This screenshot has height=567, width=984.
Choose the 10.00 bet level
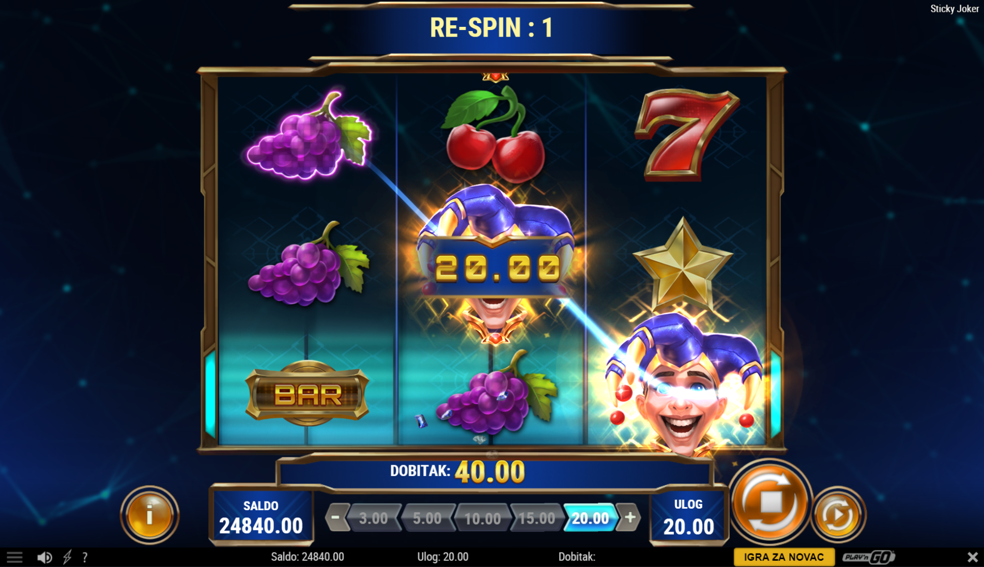482,518
